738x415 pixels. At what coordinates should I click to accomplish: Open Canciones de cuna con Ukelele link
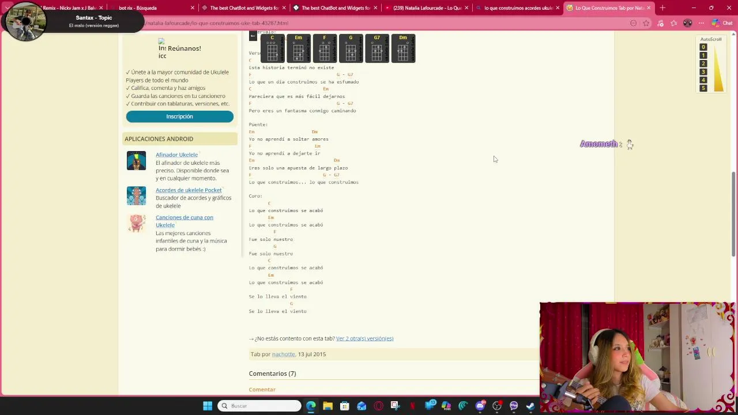(184, 221)
